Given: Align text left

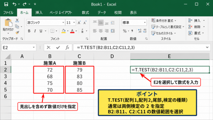Looking at the screenshot, I should [x=95, y=31].
